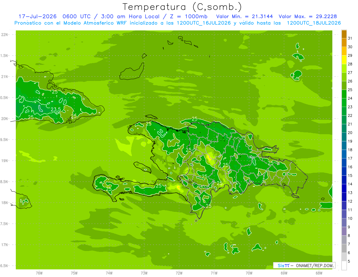Click the initialization time "1200UTC_16JUL2026"
This screenshot has height=277, width=358.
click(x=204, y=23)
